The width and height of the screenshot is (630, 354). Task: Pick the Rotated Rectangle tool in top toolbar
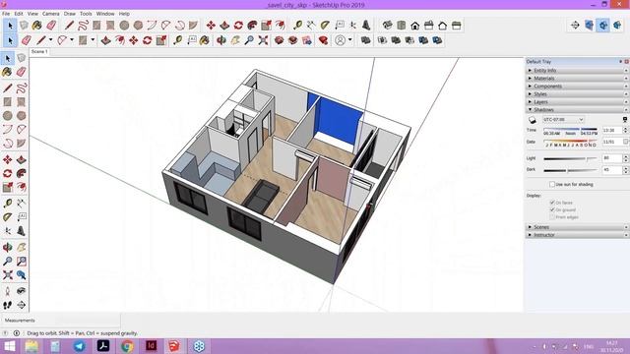click(110, 26)
